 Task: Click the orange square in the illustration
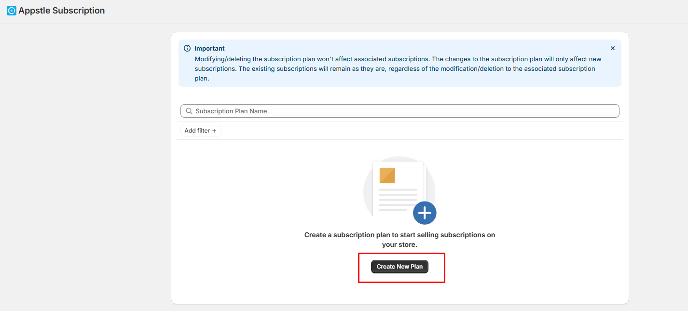point(387,176)
